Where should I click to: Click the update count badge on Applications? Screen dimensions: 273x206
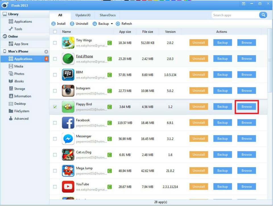(46, 59)
